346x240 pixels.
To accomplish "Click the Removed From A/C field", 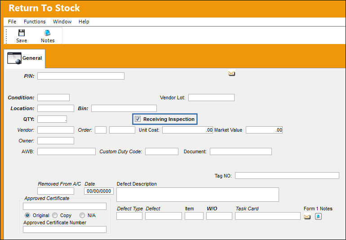I will [56, 191].
